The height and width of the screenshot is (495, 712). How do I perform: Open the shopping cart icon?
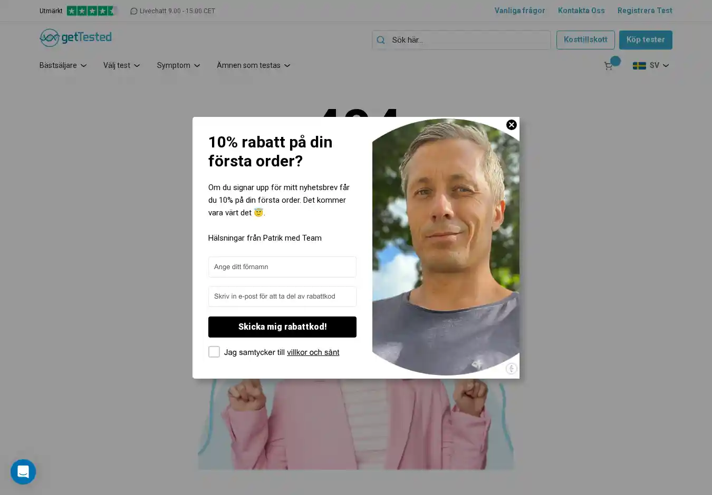point(608,66)
